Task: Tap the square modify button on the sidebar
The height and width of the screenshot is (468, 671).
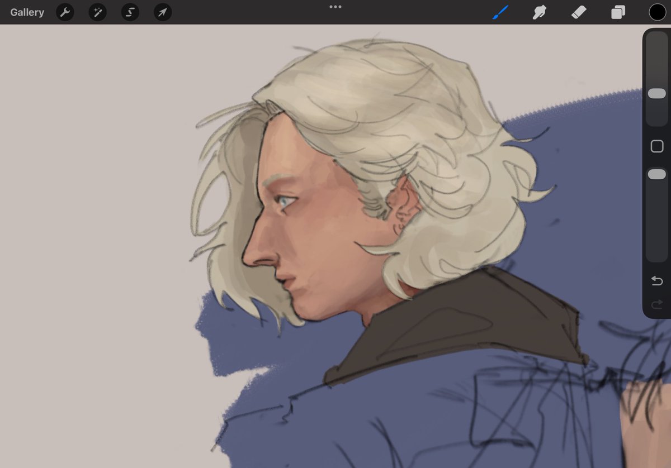Action: coord(657,146)
